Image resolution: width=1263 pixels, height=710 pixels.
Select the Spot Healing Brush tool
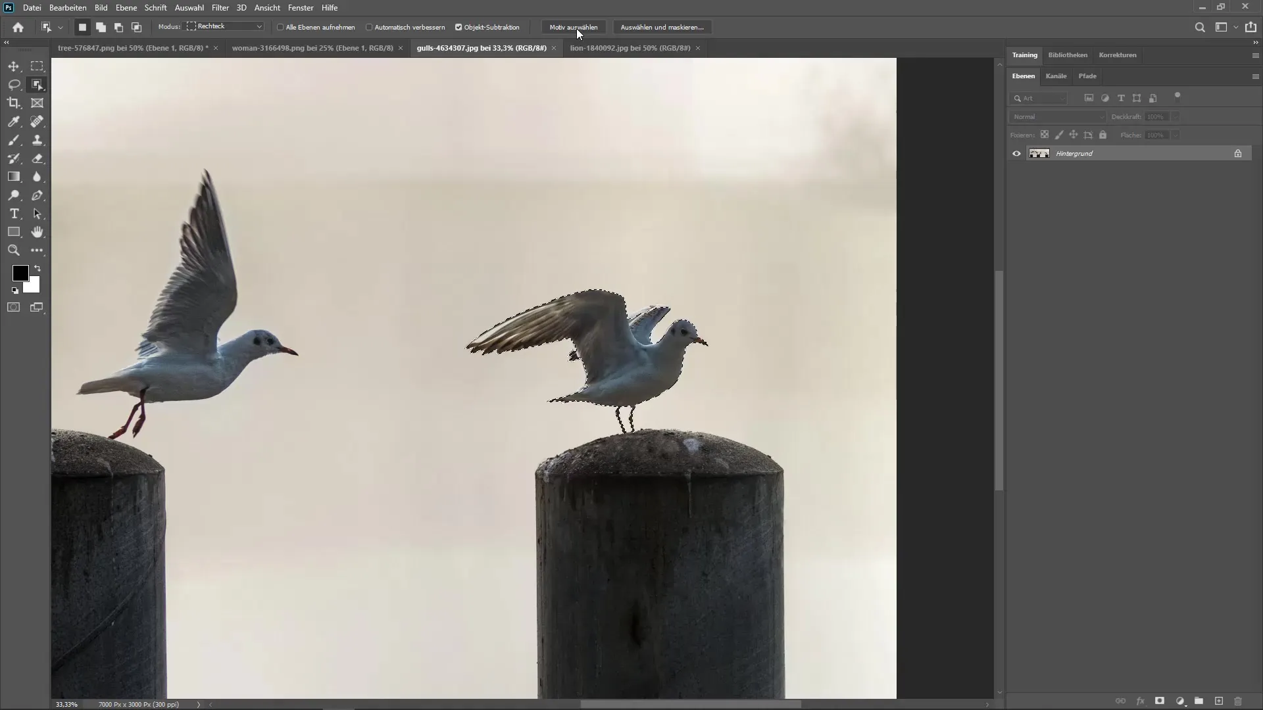(37, 122)
